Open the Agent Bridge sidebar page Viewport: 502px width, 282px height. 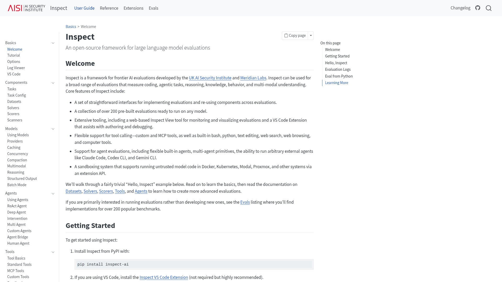click(x=18, y=237)
